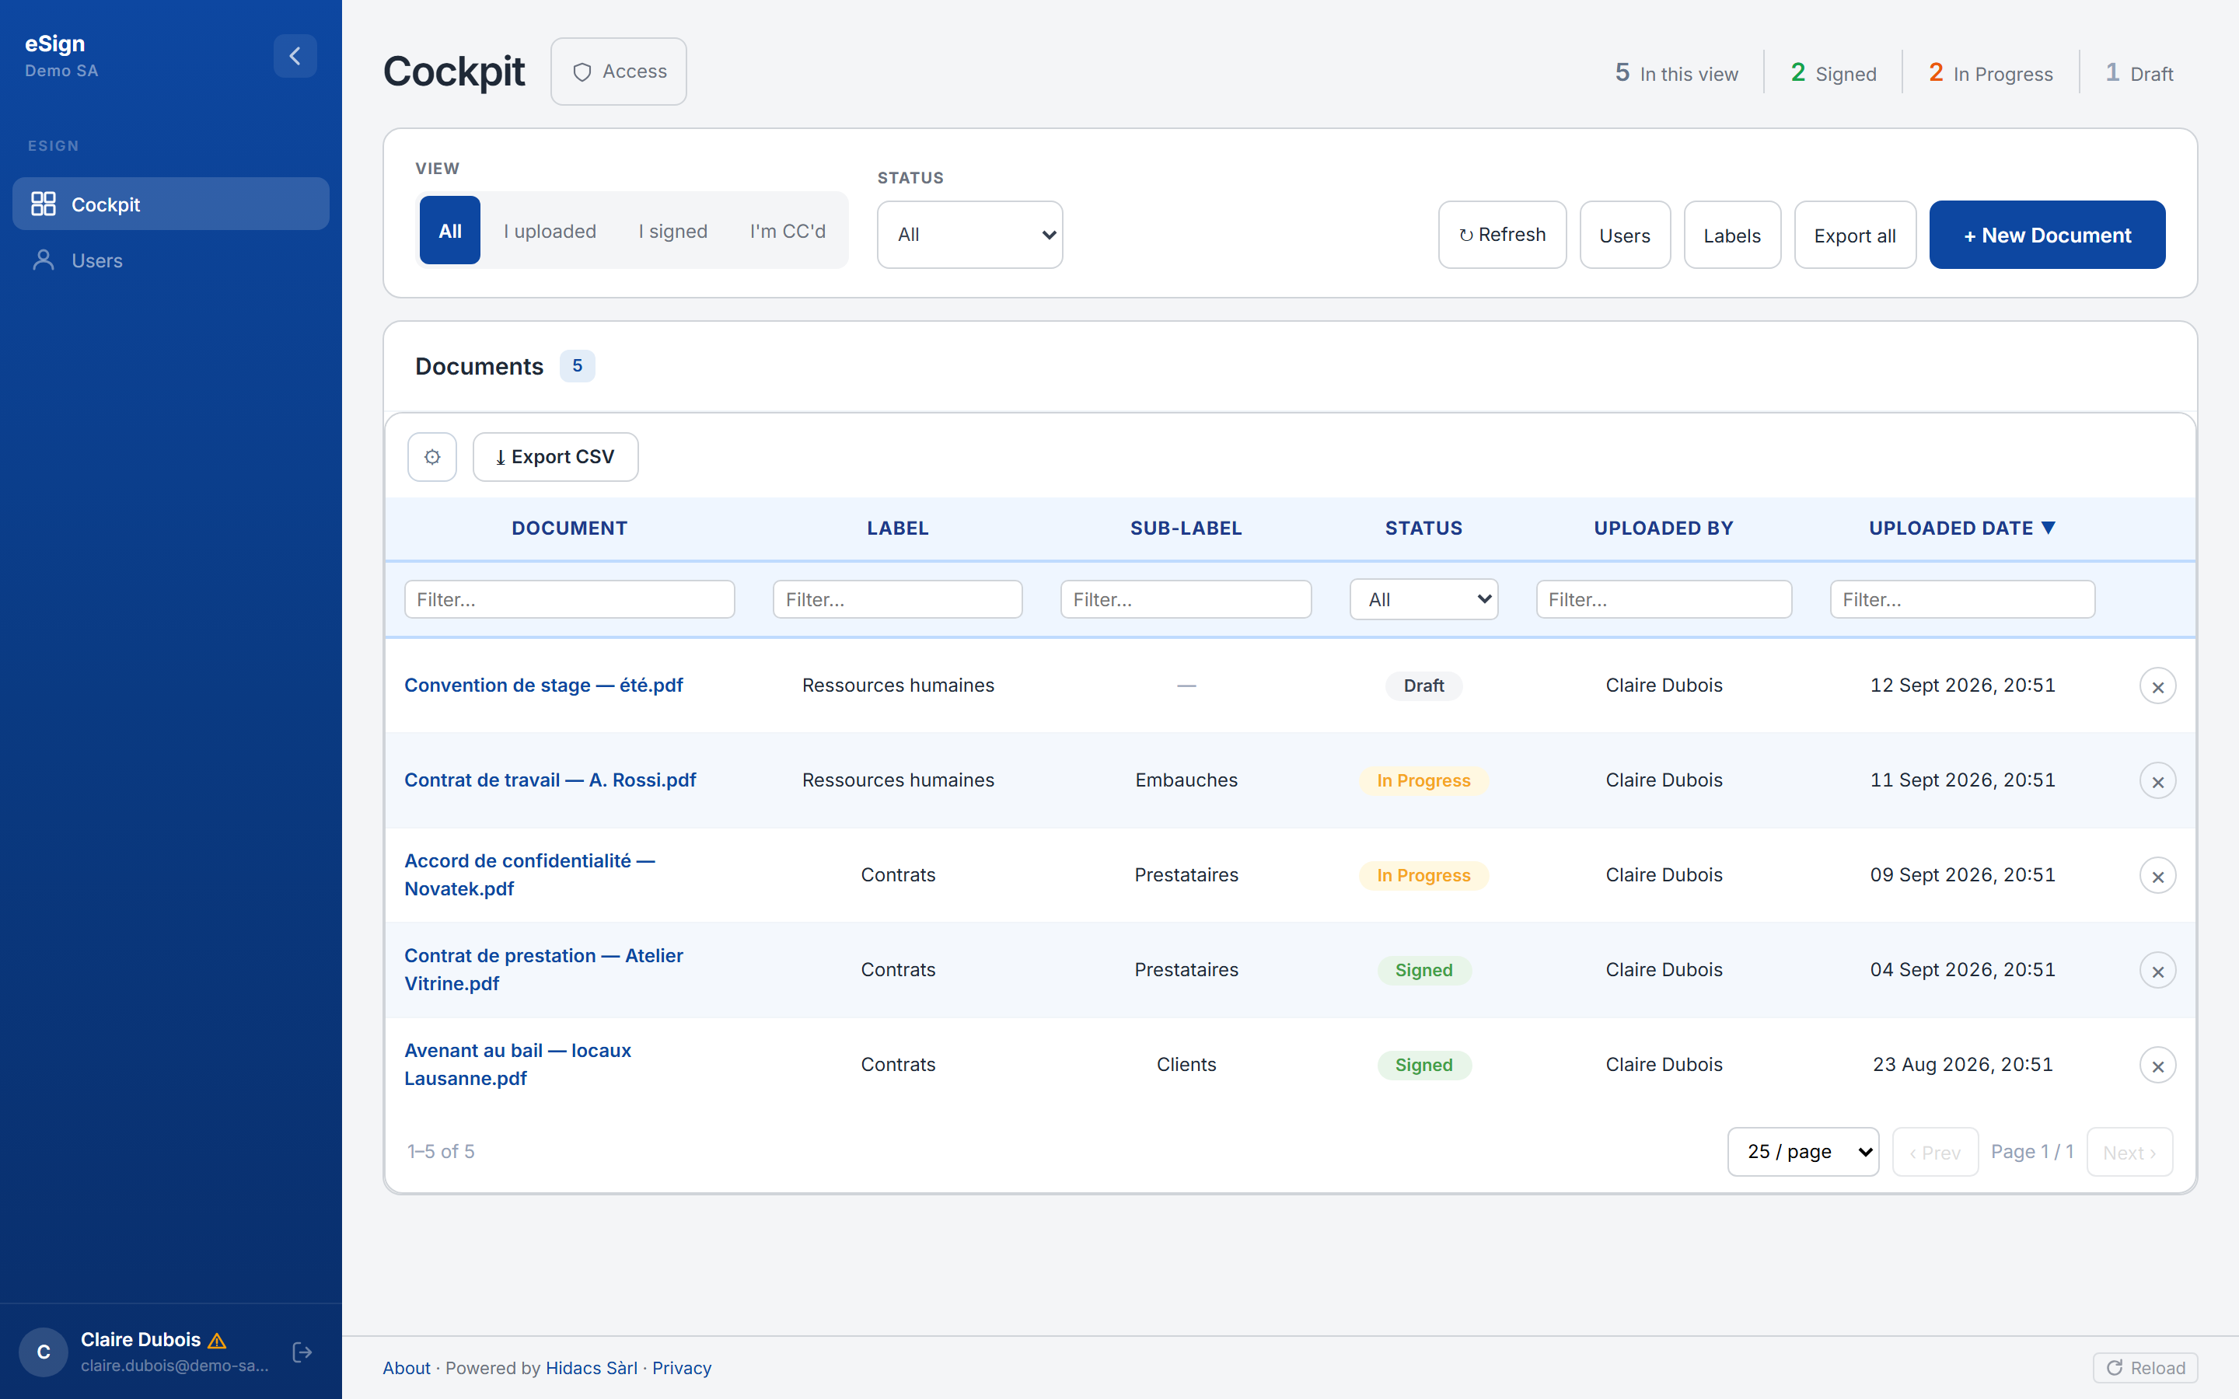
Task: Click the Prev page button
Action: pos(1934,1152)
